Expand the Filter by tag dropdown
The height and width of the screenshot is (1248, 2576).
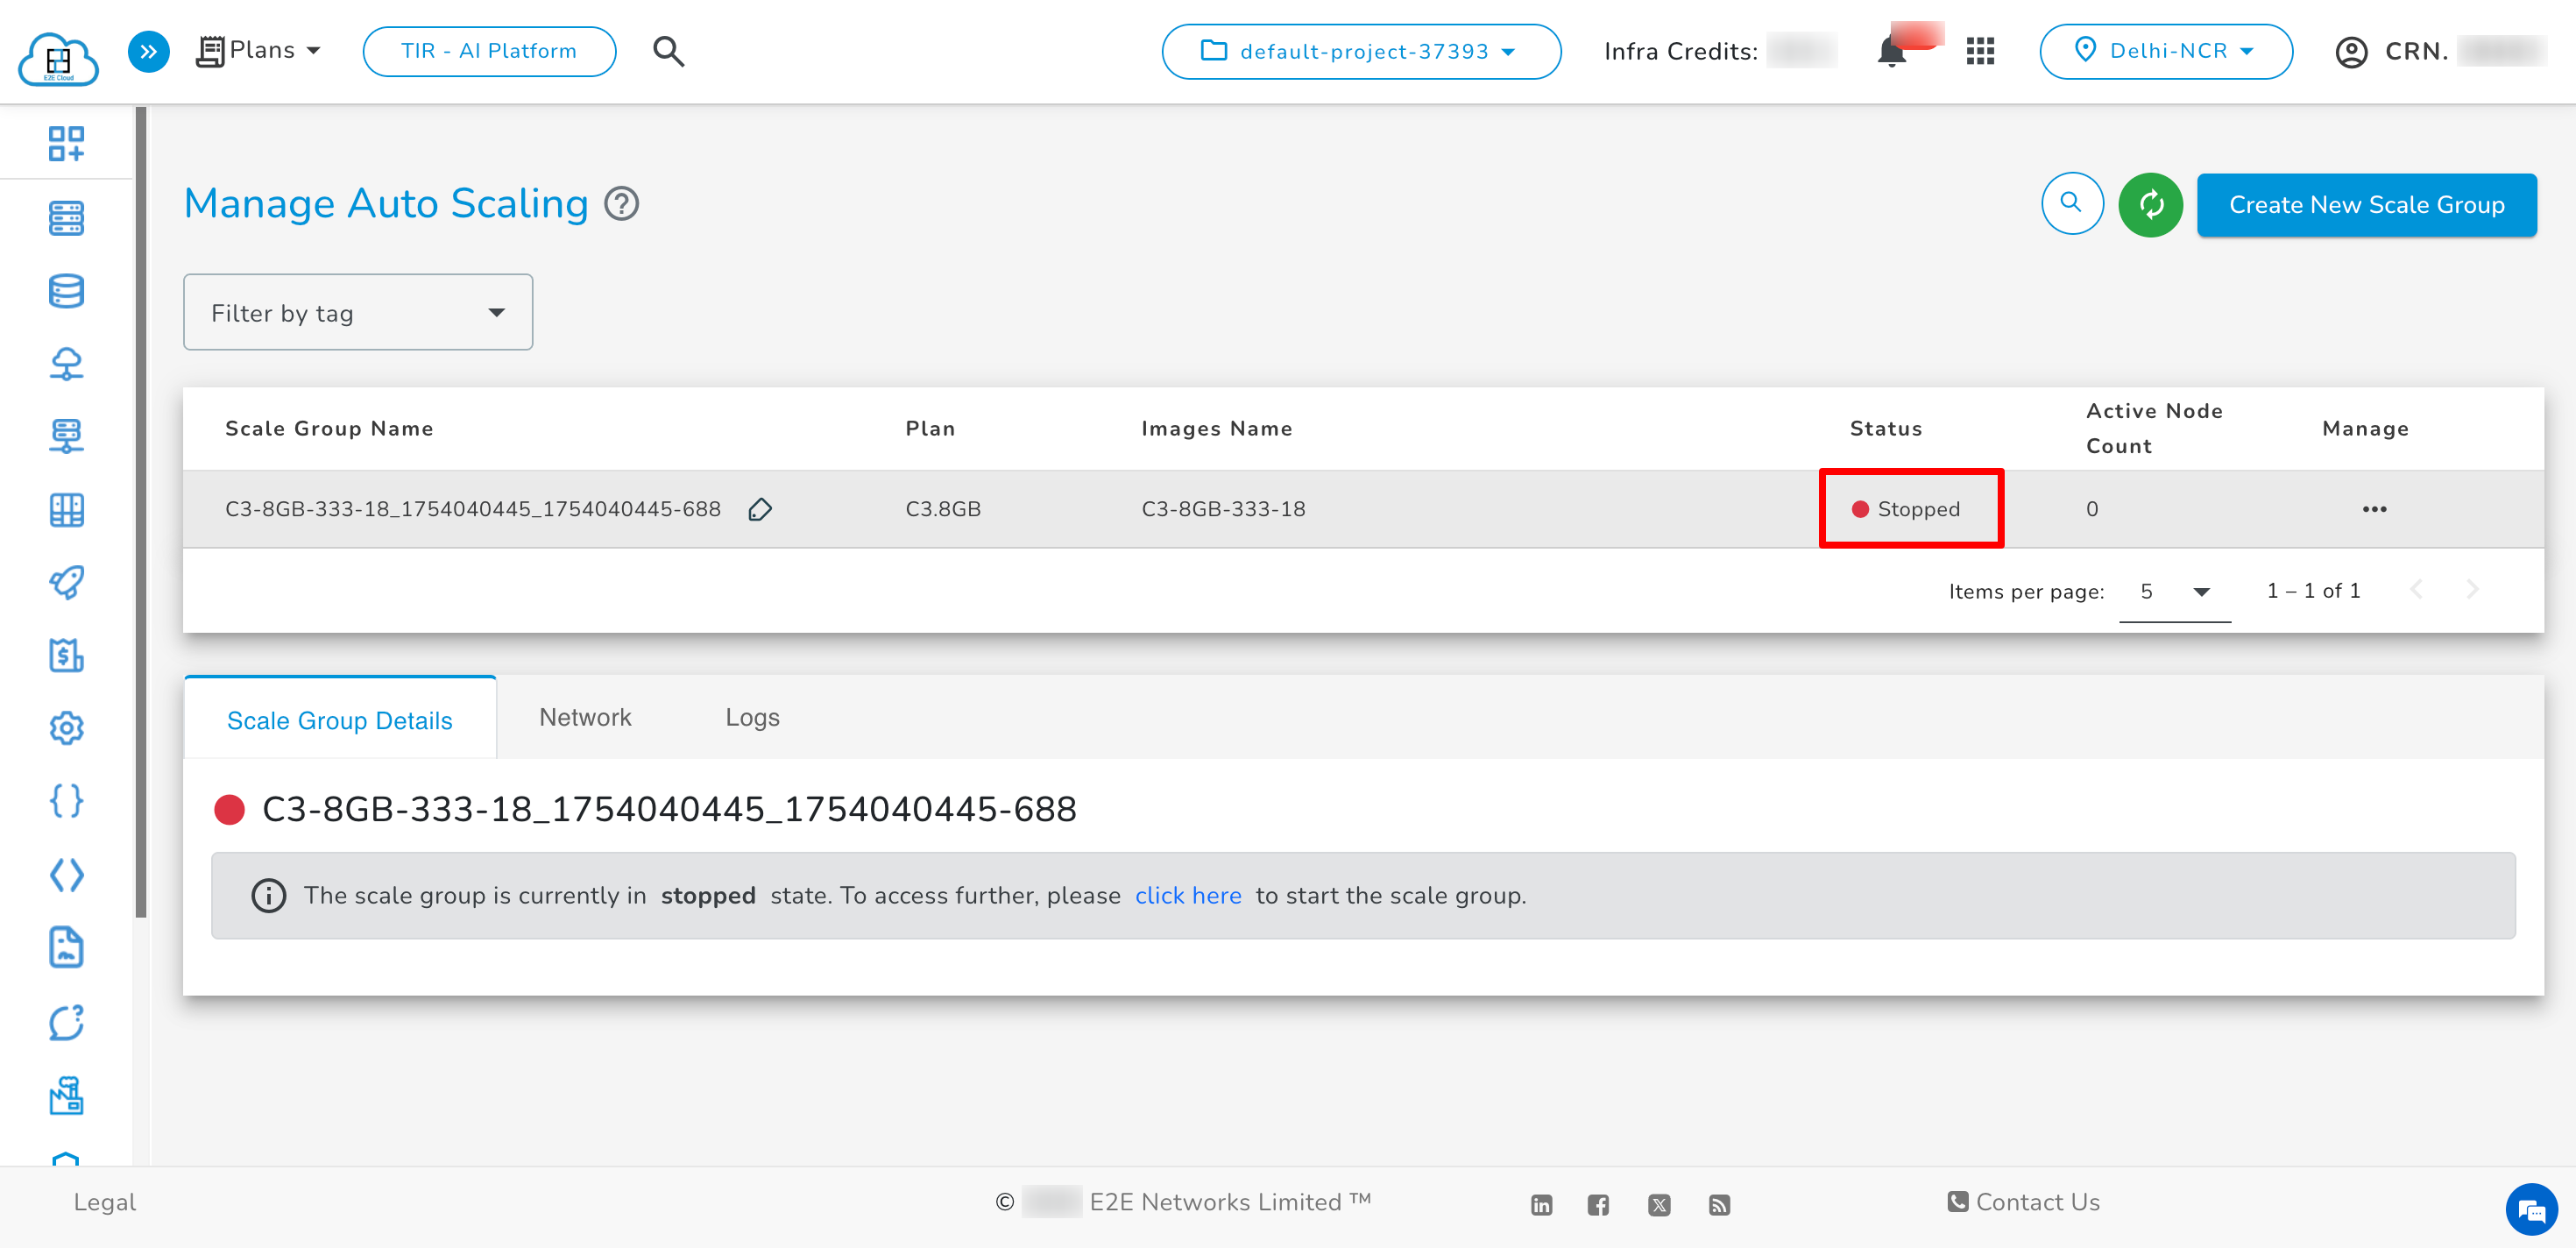click(x=357, y=313)
